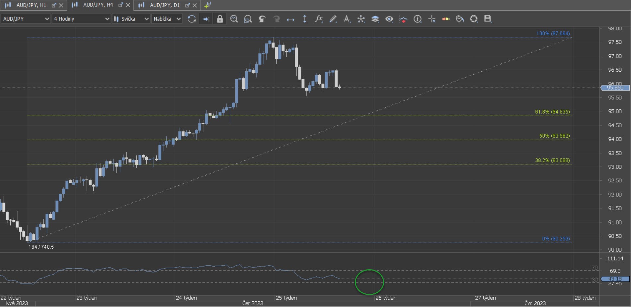Toggle auto-shift chart arrow button
Viewport: 631px width, 307px height.
(x=206, y=19)
